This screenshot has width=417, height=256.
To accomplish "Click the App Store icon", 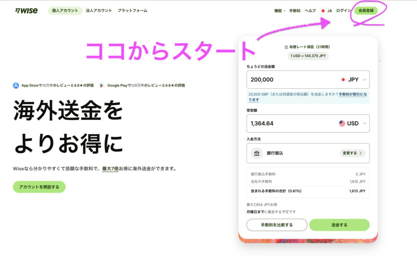I will pos(16,85).
